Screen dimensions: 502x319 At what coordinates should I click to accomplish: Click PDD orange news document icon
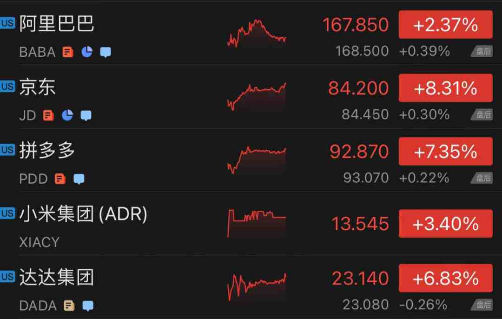tap(60, 179)
